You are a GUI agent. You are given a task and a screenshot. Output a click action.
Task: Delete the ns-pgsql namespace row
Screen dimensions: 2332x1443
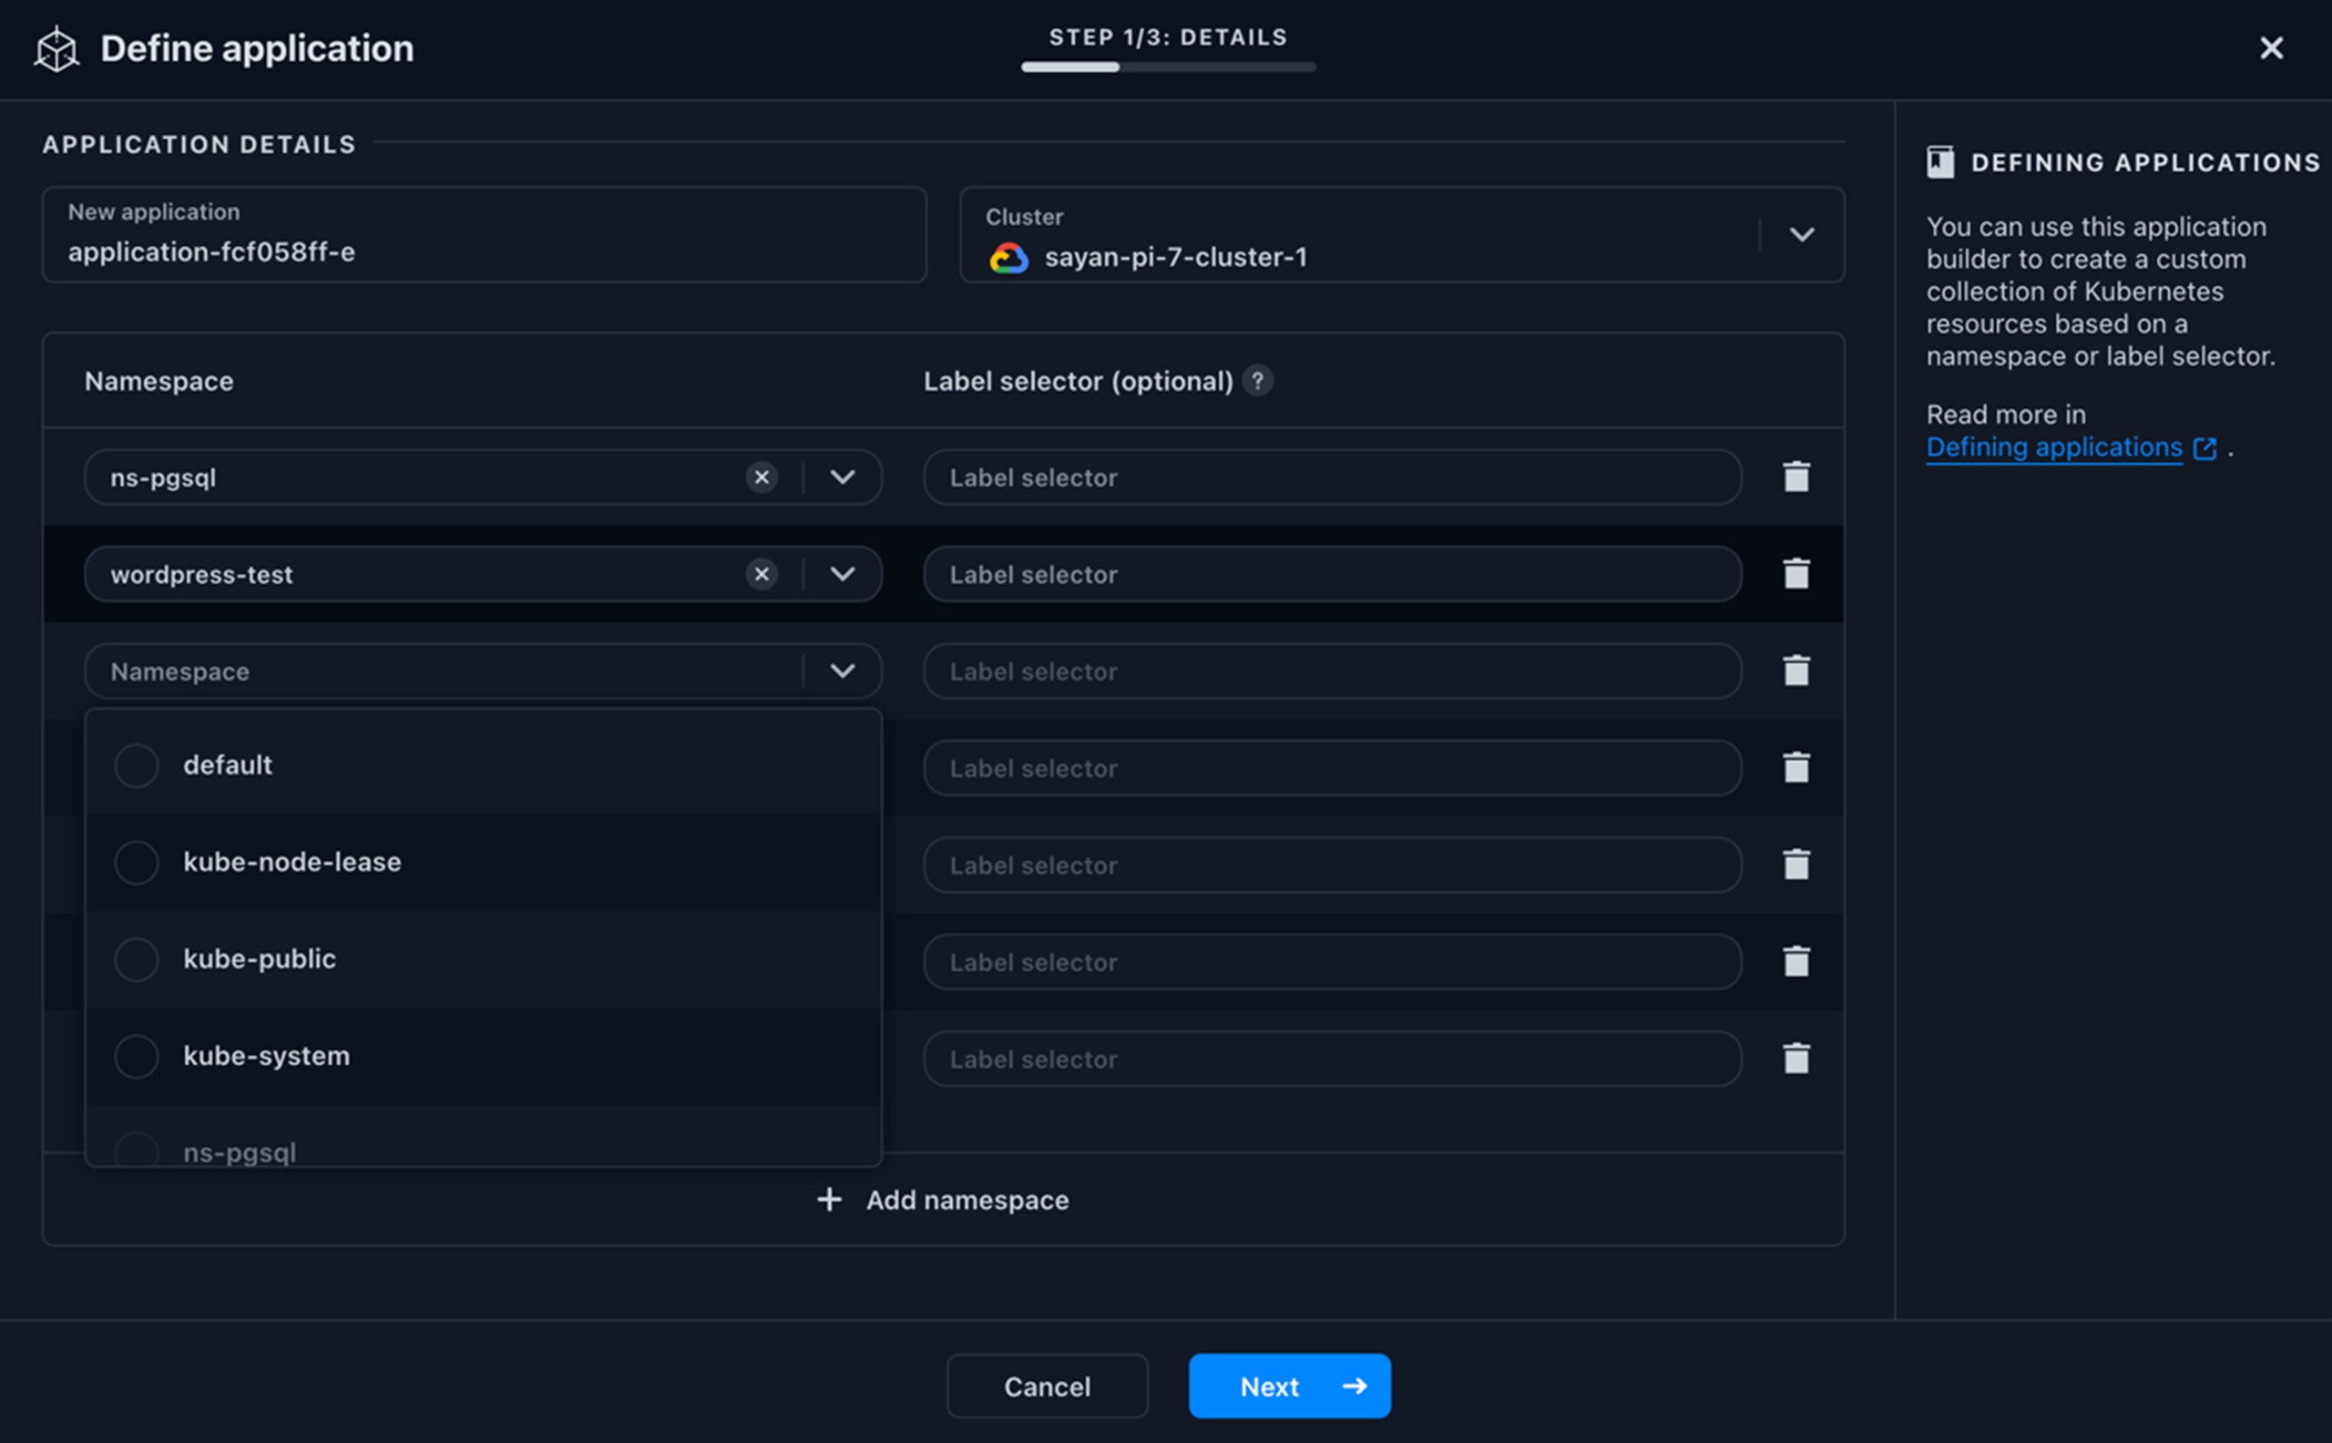pos(1795,476)
